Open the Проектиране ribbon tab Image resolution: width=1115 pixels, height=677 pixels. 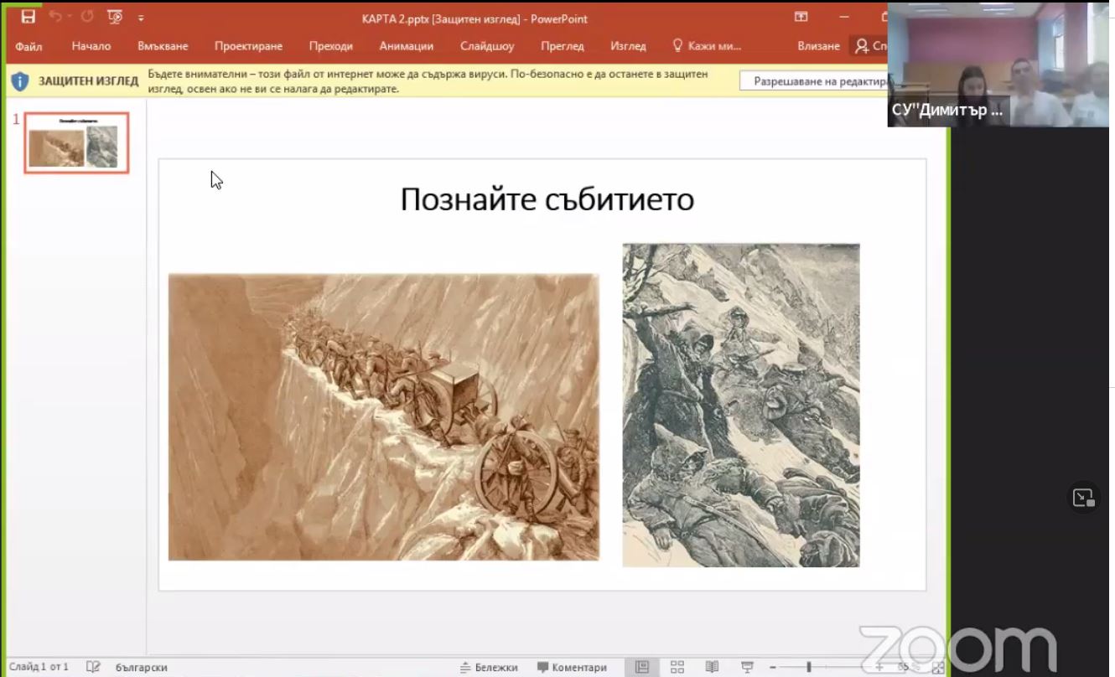tap(248, 46)
